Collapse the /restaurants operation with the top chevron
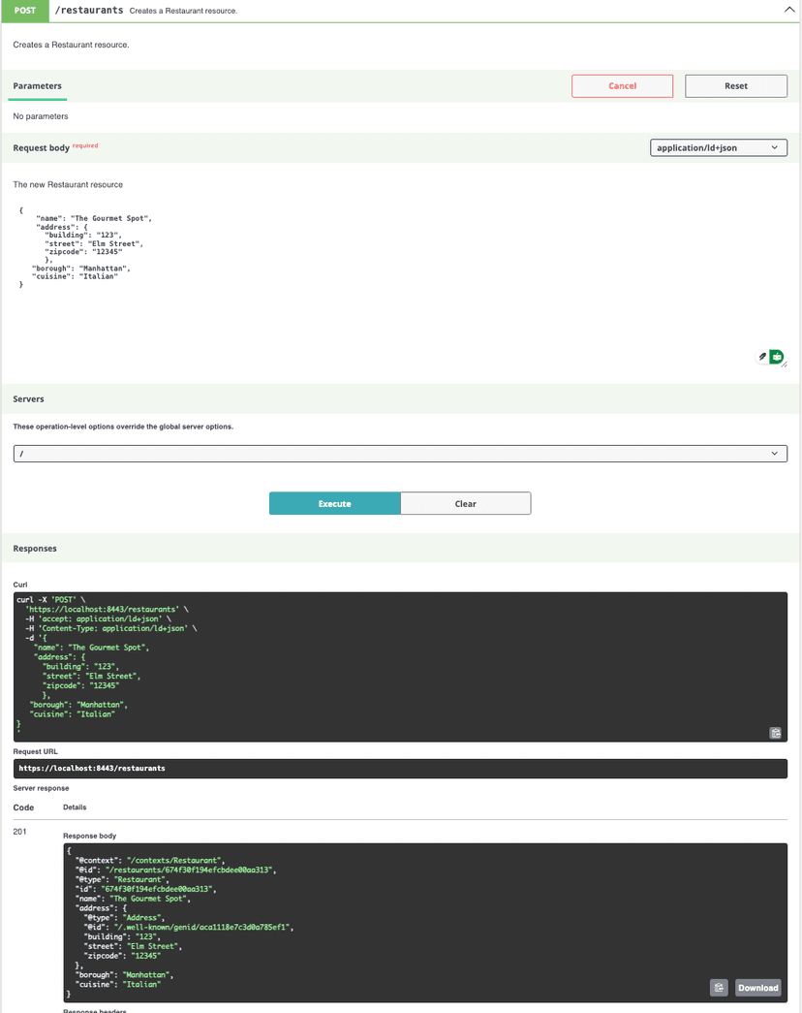Viewport: 802px width, 1013px height. (x=788, y=10)
